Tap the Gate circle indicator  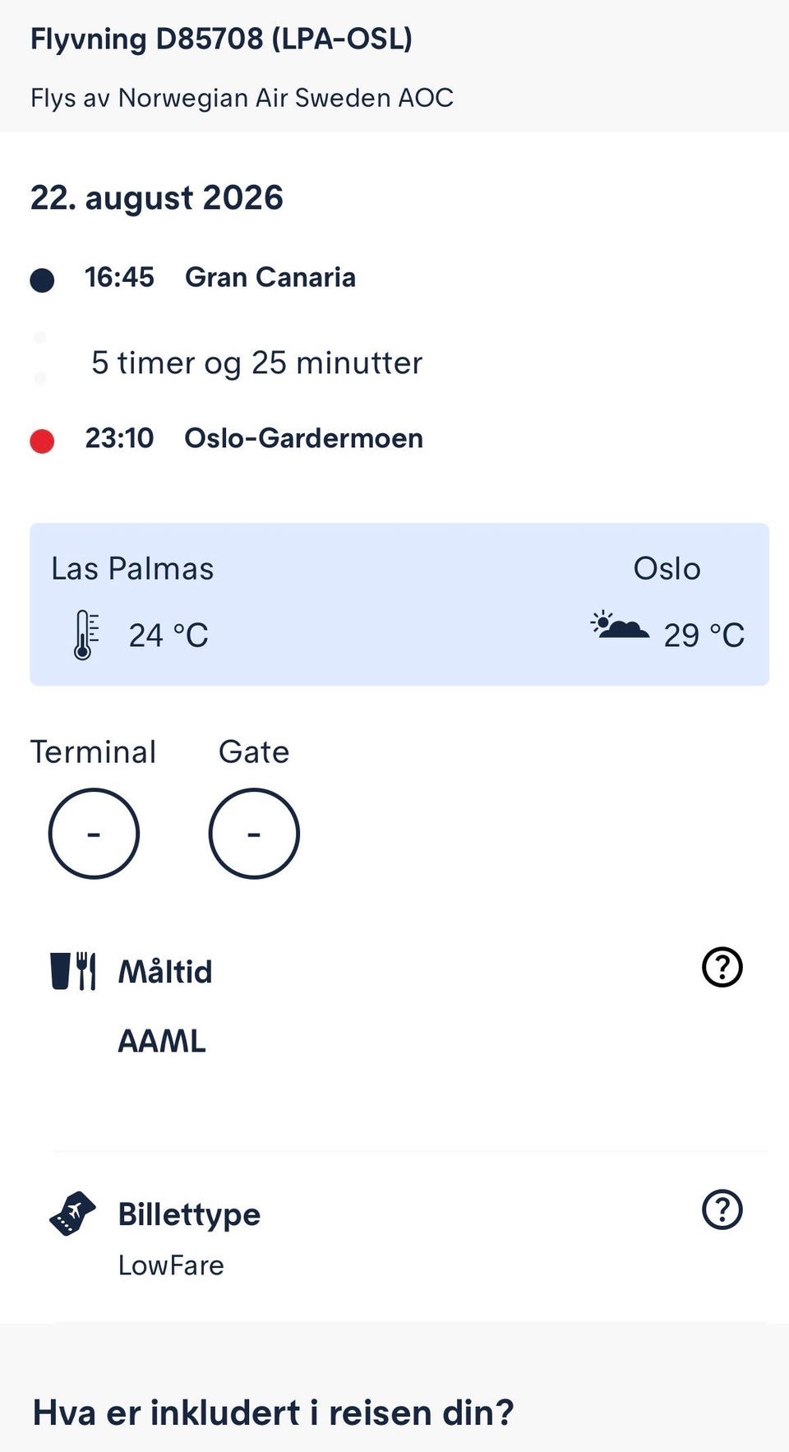(x=254, y=834)
